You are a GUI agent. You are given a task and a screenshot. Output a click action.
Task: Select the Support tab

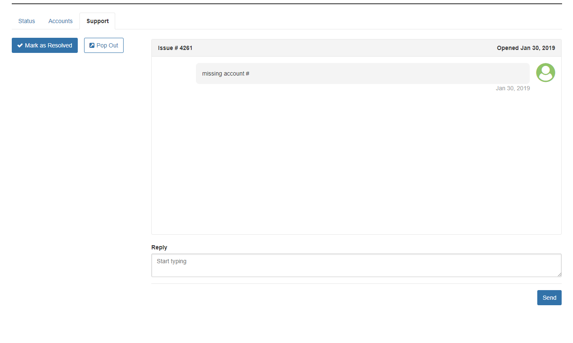tap(98, 21)
